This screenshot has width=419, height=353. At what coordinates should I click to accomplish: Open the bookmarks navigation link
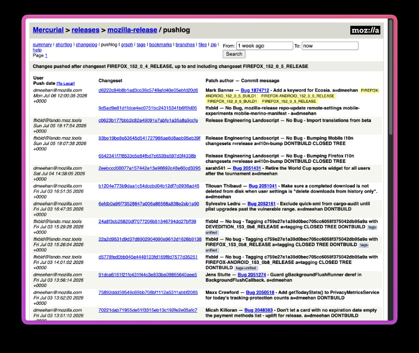160,45
